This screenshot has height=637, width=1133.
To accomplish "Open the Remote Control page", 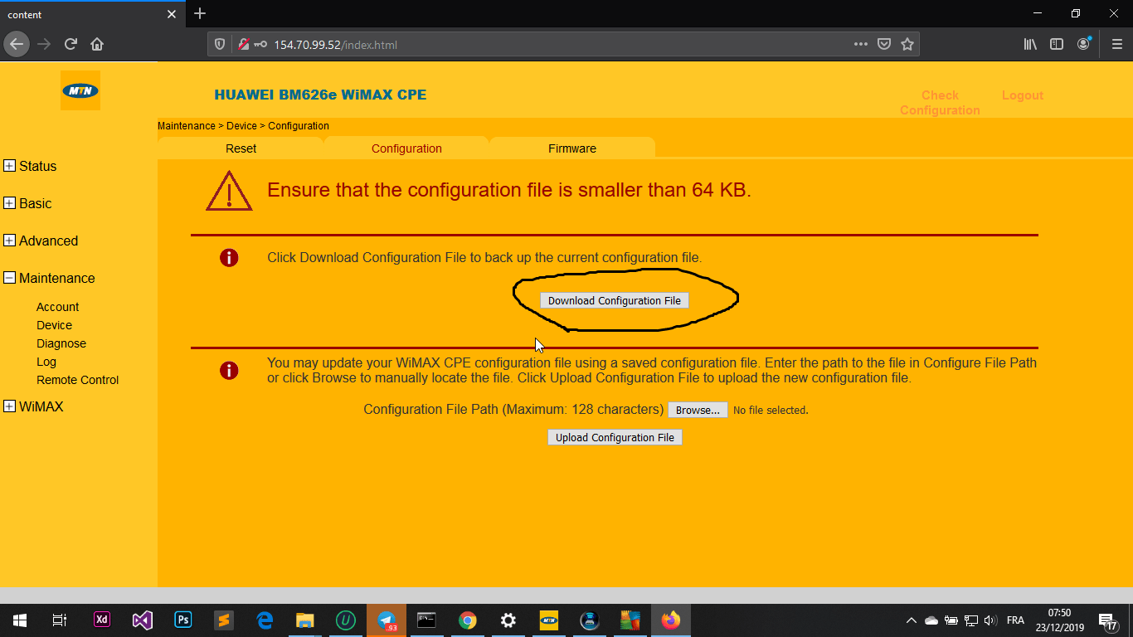I will coord(77,380).
